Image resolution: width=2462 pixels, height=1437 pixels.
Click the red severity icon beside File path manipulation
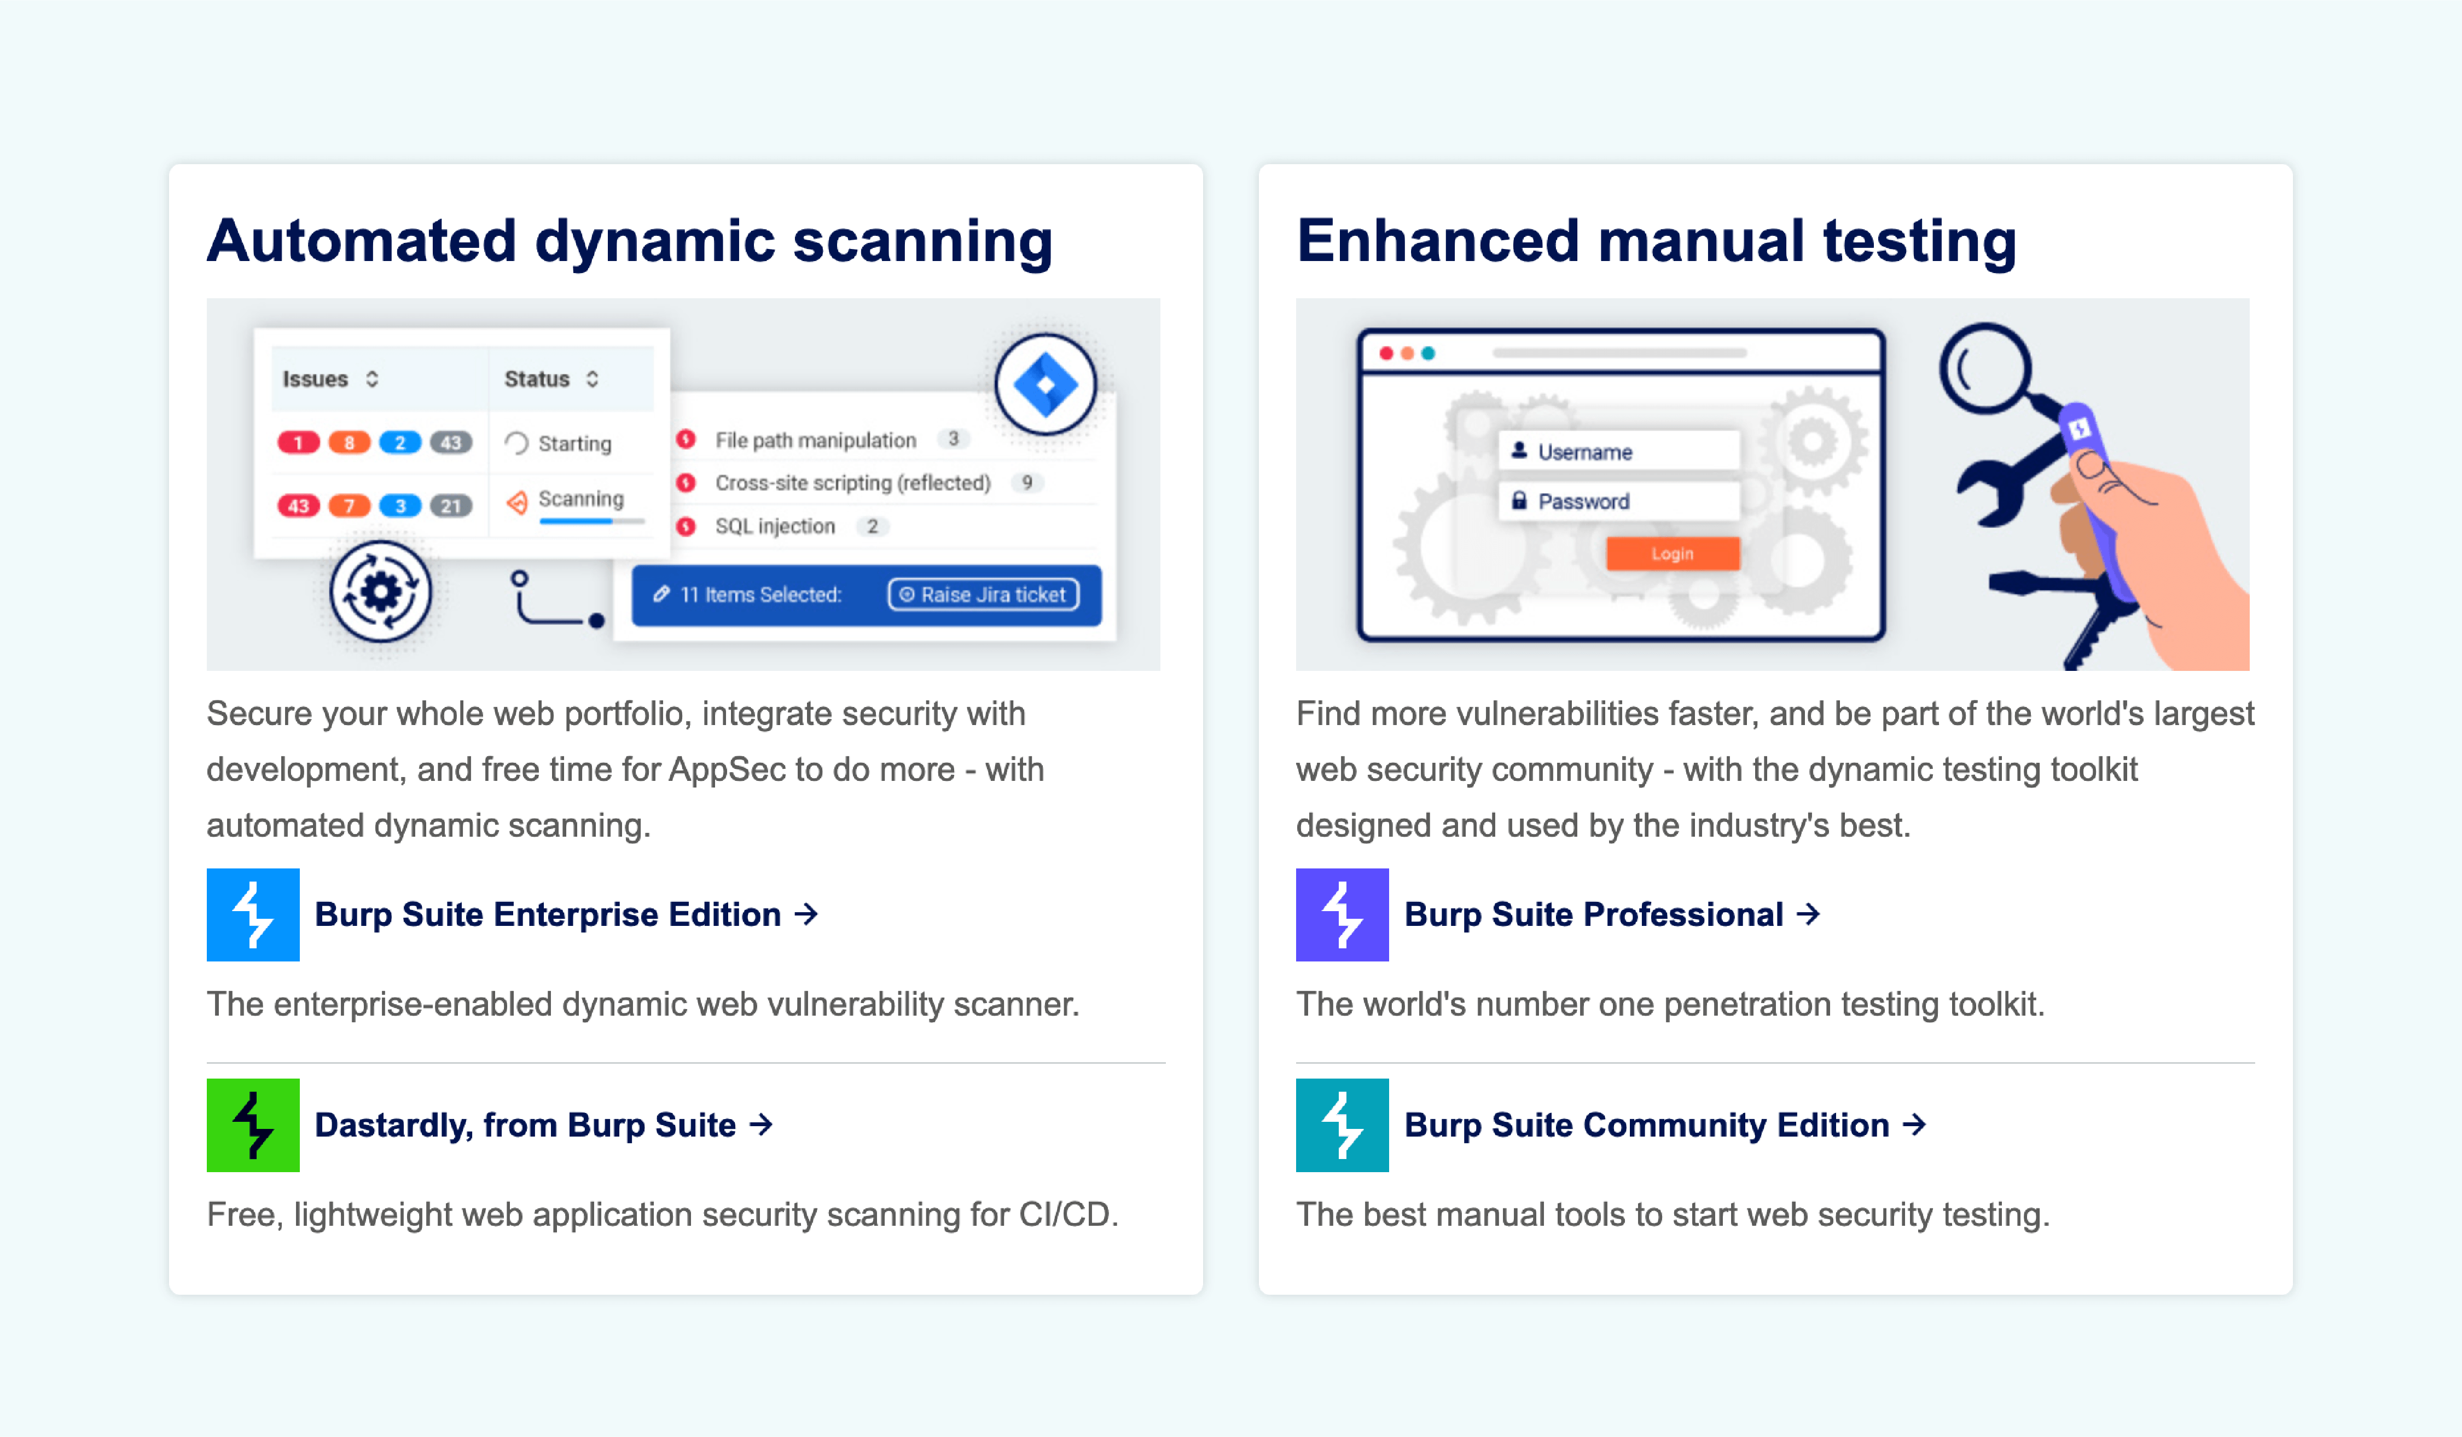click(x=686, y=439)
